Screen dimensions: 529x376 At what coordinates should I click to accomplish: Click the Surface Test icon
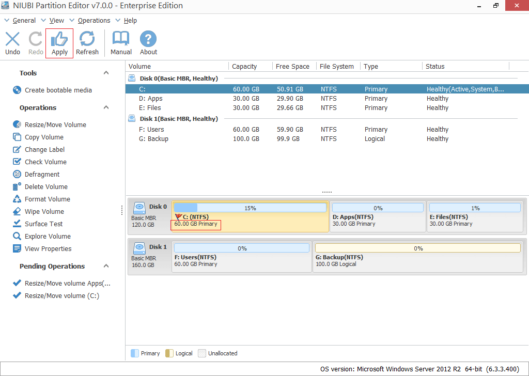pyautogui.click(x=17, y=224)
